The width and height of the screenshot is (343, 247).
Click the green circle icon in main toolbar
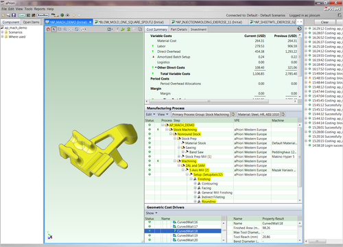tap(62, 15)
